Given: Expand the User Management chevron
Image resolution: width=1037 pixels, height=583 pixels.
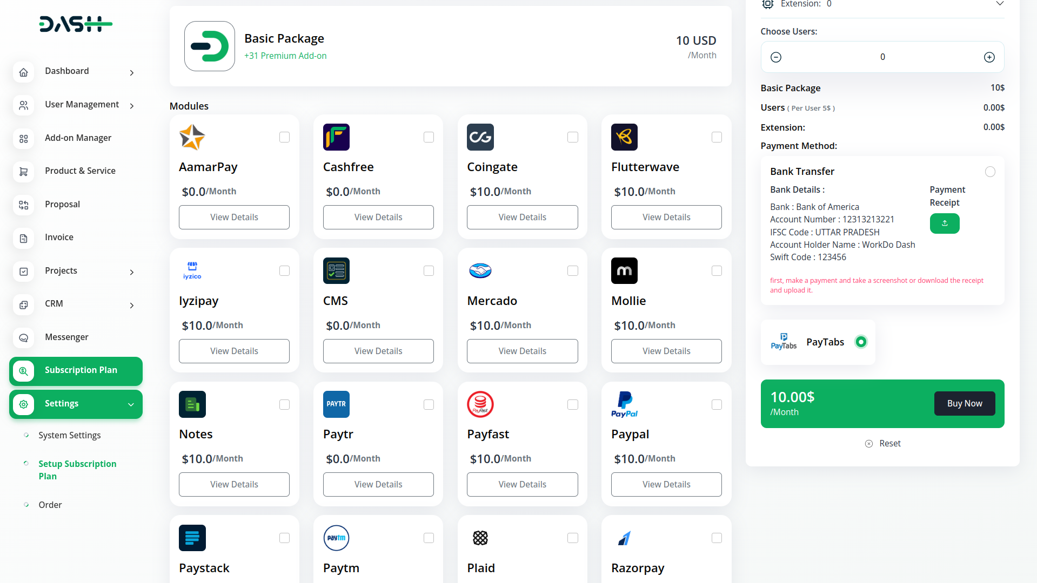Looking at the screenshot, I should [132, 105].
